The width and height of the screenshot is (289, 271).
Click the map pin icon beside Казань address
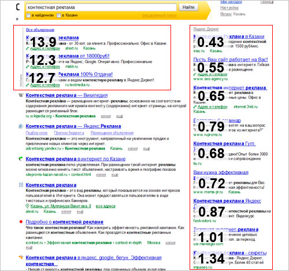click(x=28, y=206)
